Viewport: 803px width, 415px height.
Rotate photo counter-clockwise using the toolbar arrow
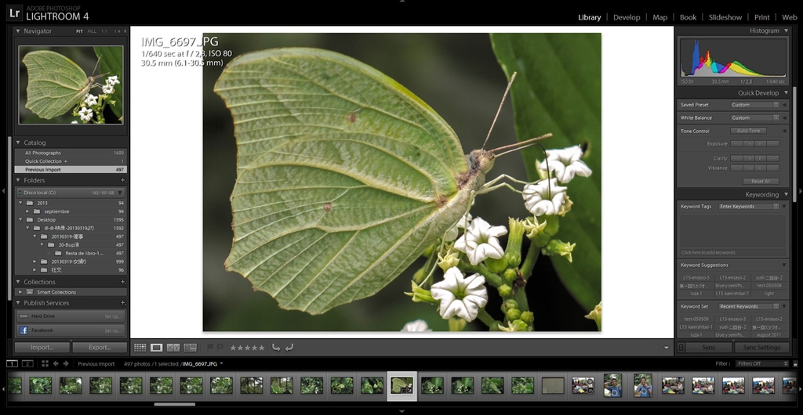point(276,347)
